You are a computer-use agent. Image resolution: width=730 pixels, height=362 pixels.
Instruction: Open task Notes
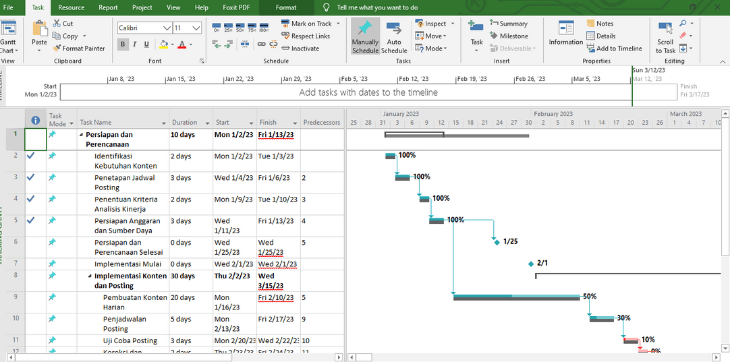point(600,24)
